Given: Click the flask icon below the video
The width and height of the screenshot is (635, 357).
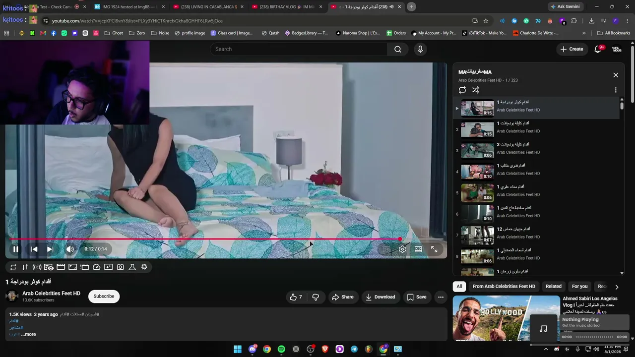Looking at the screenshot, I should tap(132, 267).
